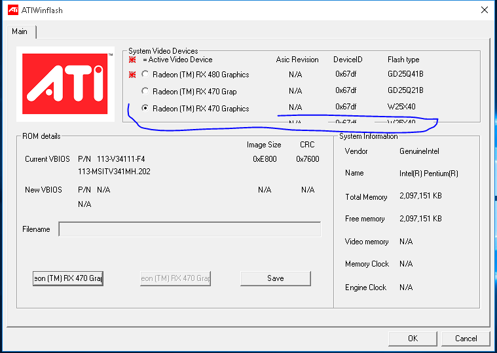Switch to the Main tab
This screenshot has width=497, height=353.
pyautogui.click(x=20, y=31)
